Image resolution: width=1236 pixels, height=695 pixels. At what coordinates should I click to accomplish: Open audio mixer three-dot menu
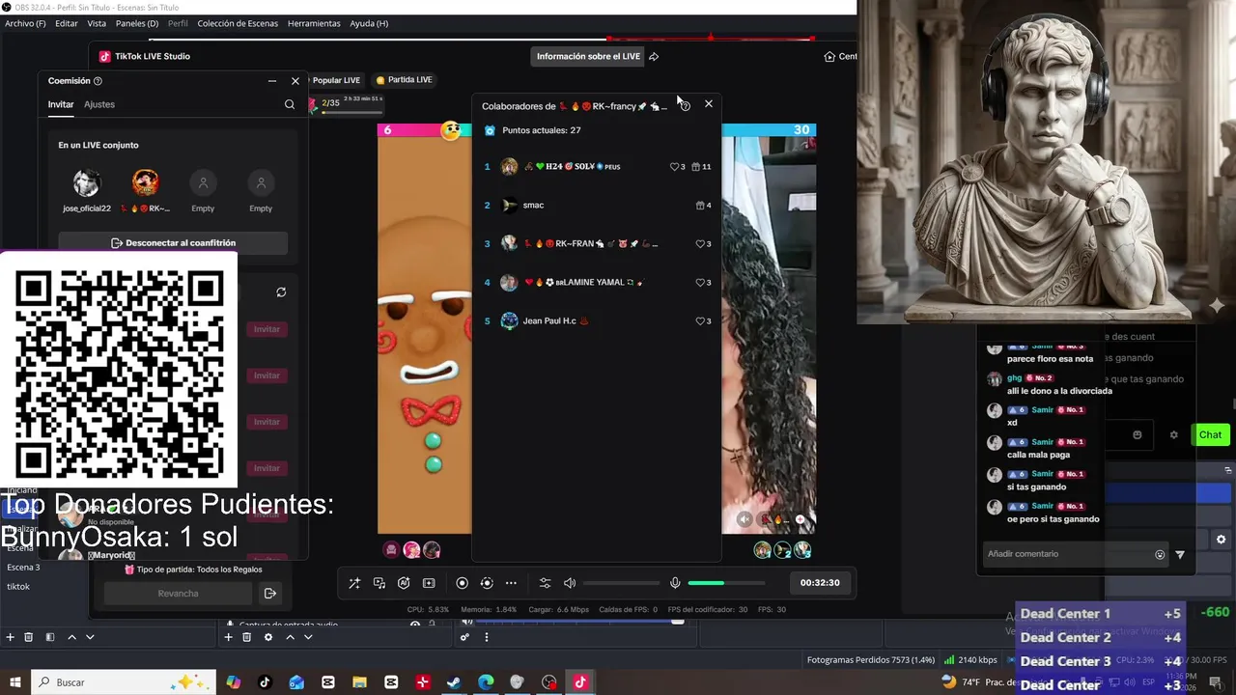tap(486, 637)
